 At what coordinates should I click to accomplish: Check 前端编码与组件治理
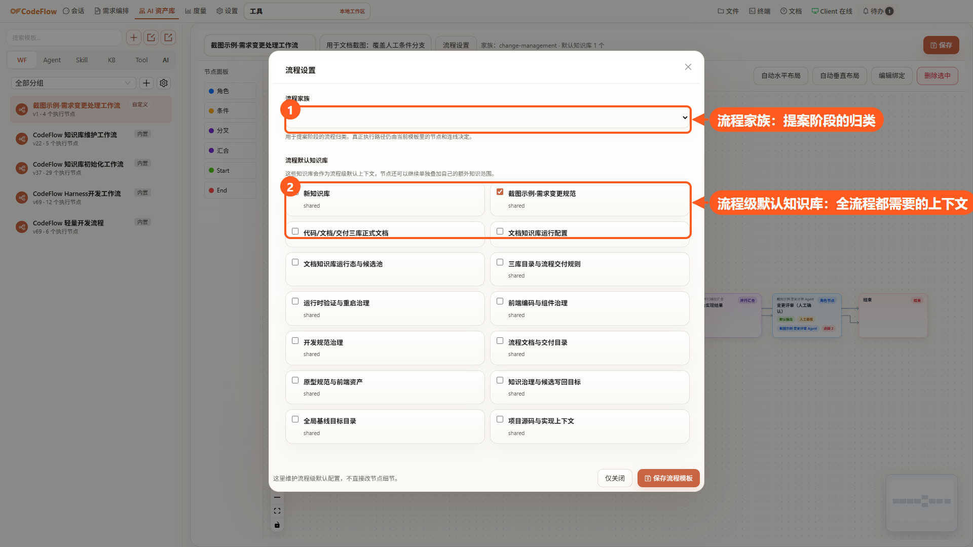click(x=500, y=301)
